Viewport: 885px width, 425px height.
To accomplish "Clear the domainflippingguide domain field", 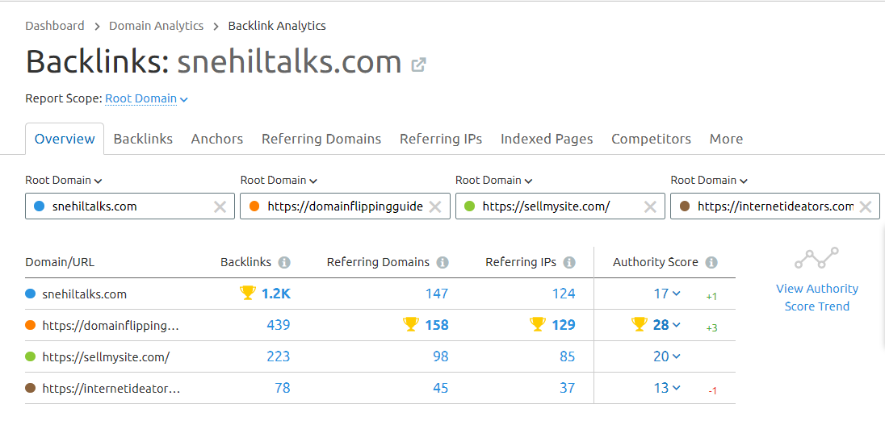I will click(435, 207).
